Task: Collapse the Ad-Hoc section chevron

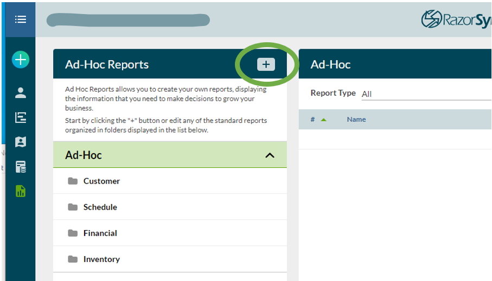Action: (x=270, y=155)
